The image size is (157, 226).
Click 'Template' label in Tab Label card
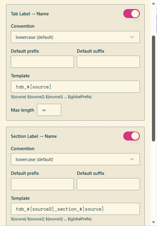tap(20, 76)
